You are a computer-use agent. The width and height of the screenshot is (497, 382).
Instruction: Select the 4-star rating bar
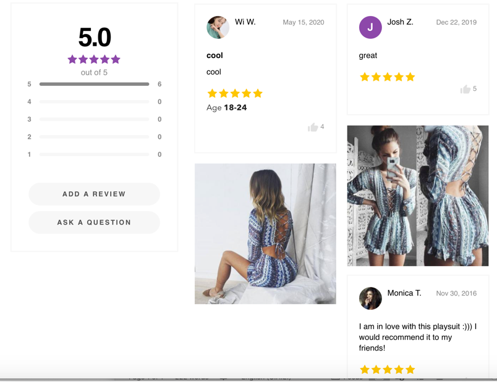click(94, 102)
